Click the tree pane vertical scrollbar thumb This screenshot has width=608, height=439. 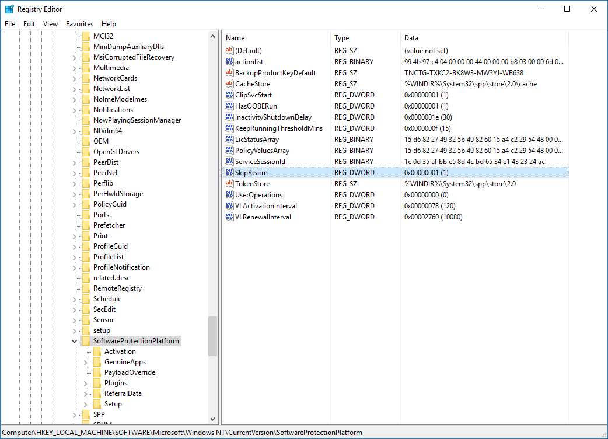tap(212, 336)
